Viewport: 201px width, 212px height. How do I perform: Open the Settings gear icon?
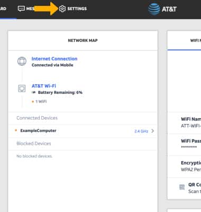click(62, 8)
